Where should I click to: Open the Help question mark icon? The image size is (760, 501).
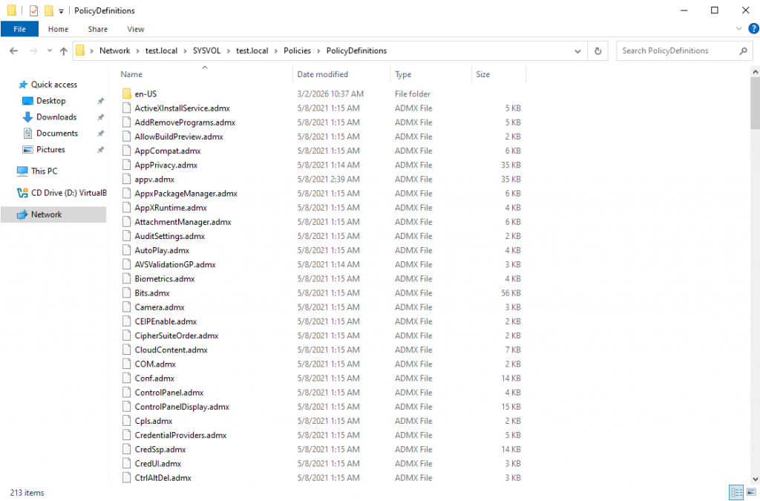coord(753,29)
